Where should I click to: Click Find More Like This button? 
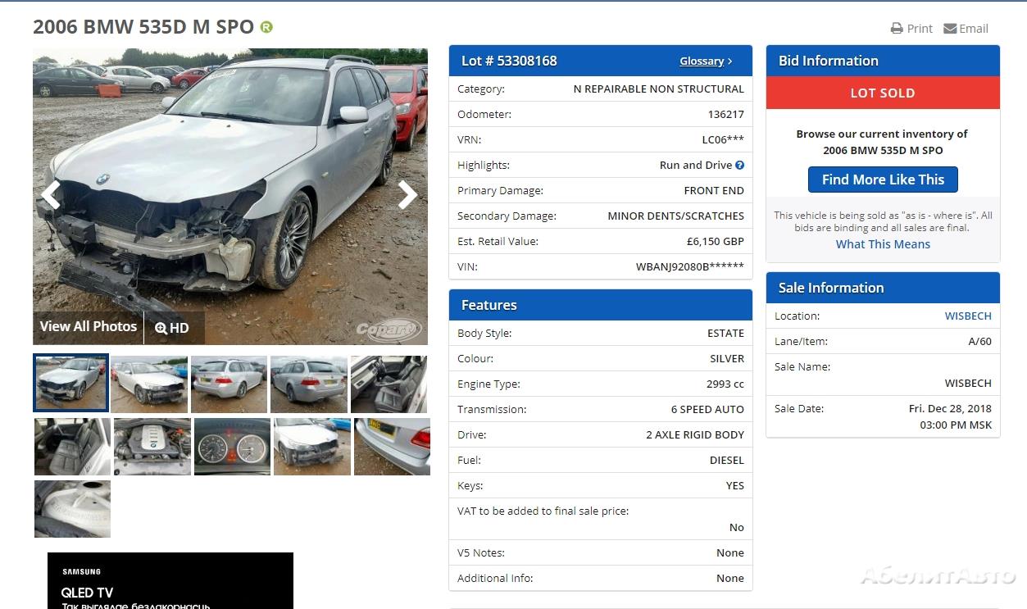883,180
